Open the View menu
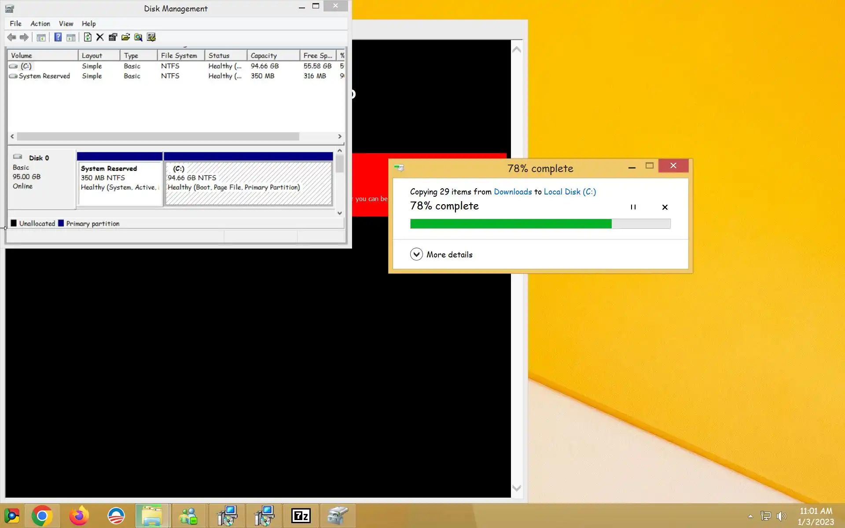Viewport: 845px width, 528px height. point(66,24)
